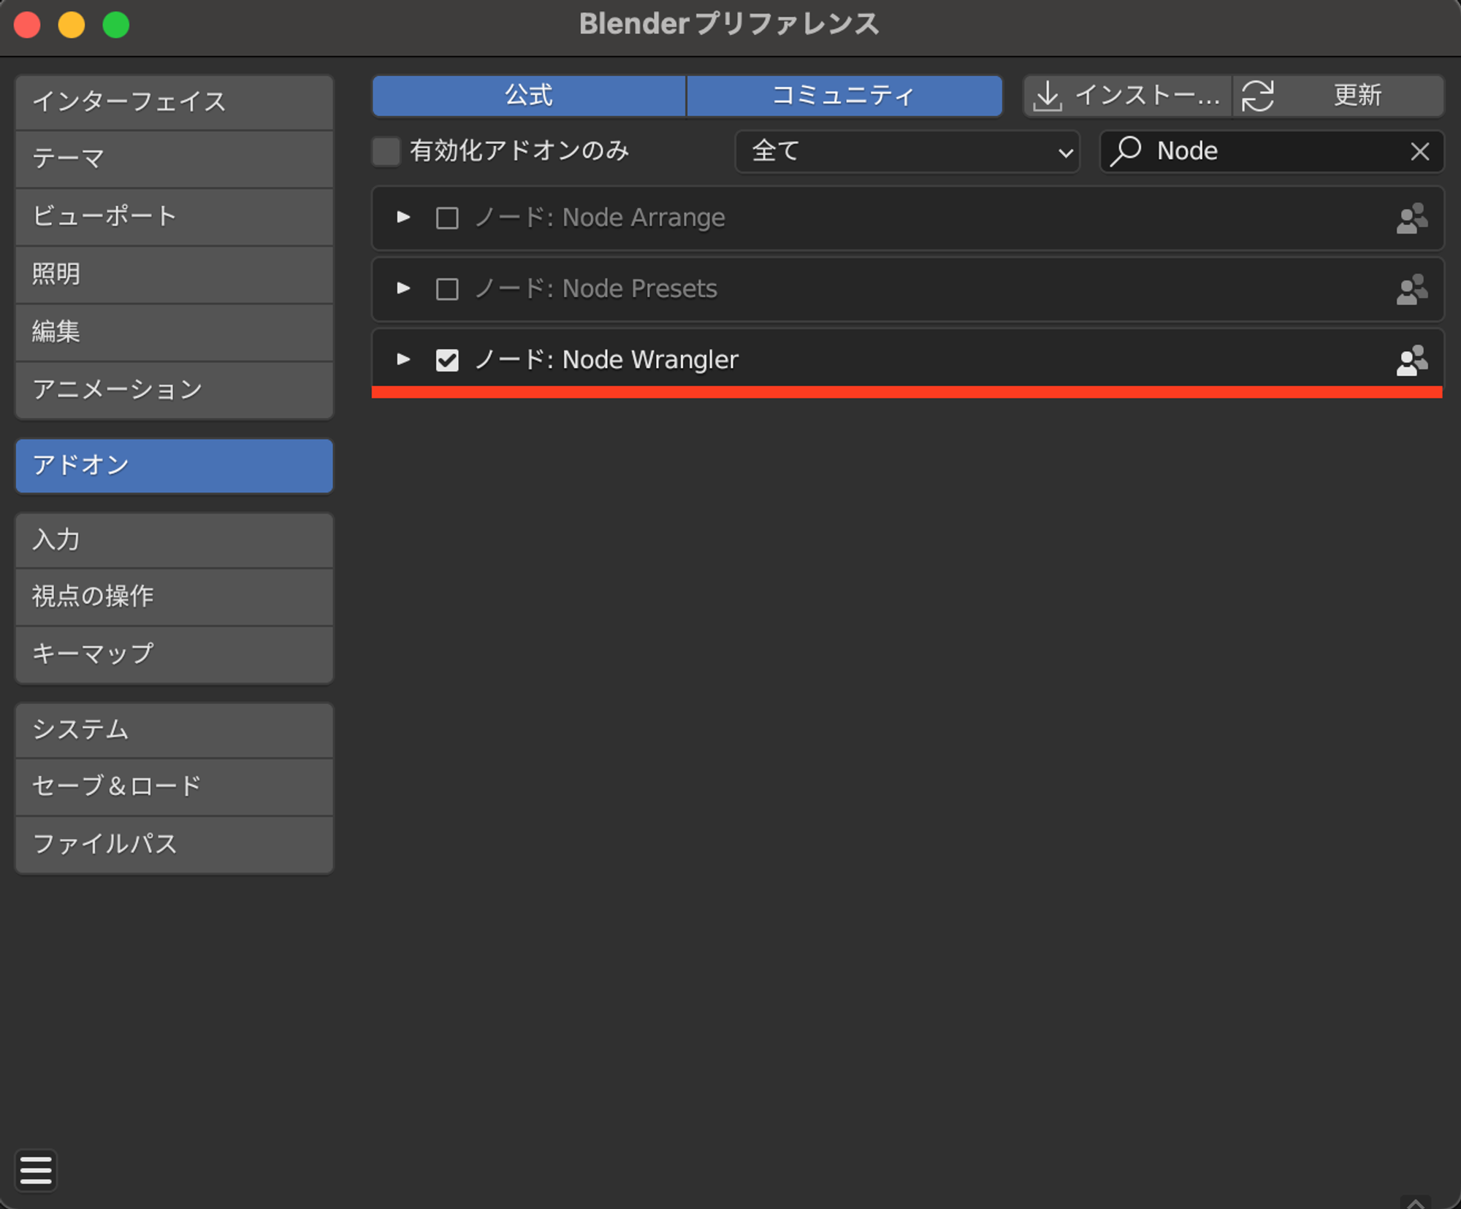Viewport: 1461px width, 1209px height.
Task: Click the red close window button
Action: coord(28,25)
